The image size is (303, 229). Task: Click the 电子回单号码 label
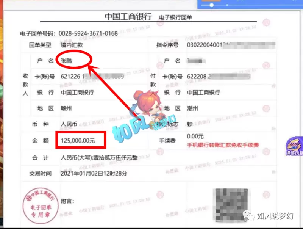(38, 34)
